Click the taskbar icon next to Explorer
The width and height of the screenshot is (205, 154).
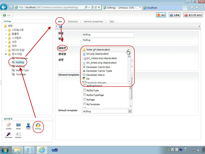click(30, 150)
